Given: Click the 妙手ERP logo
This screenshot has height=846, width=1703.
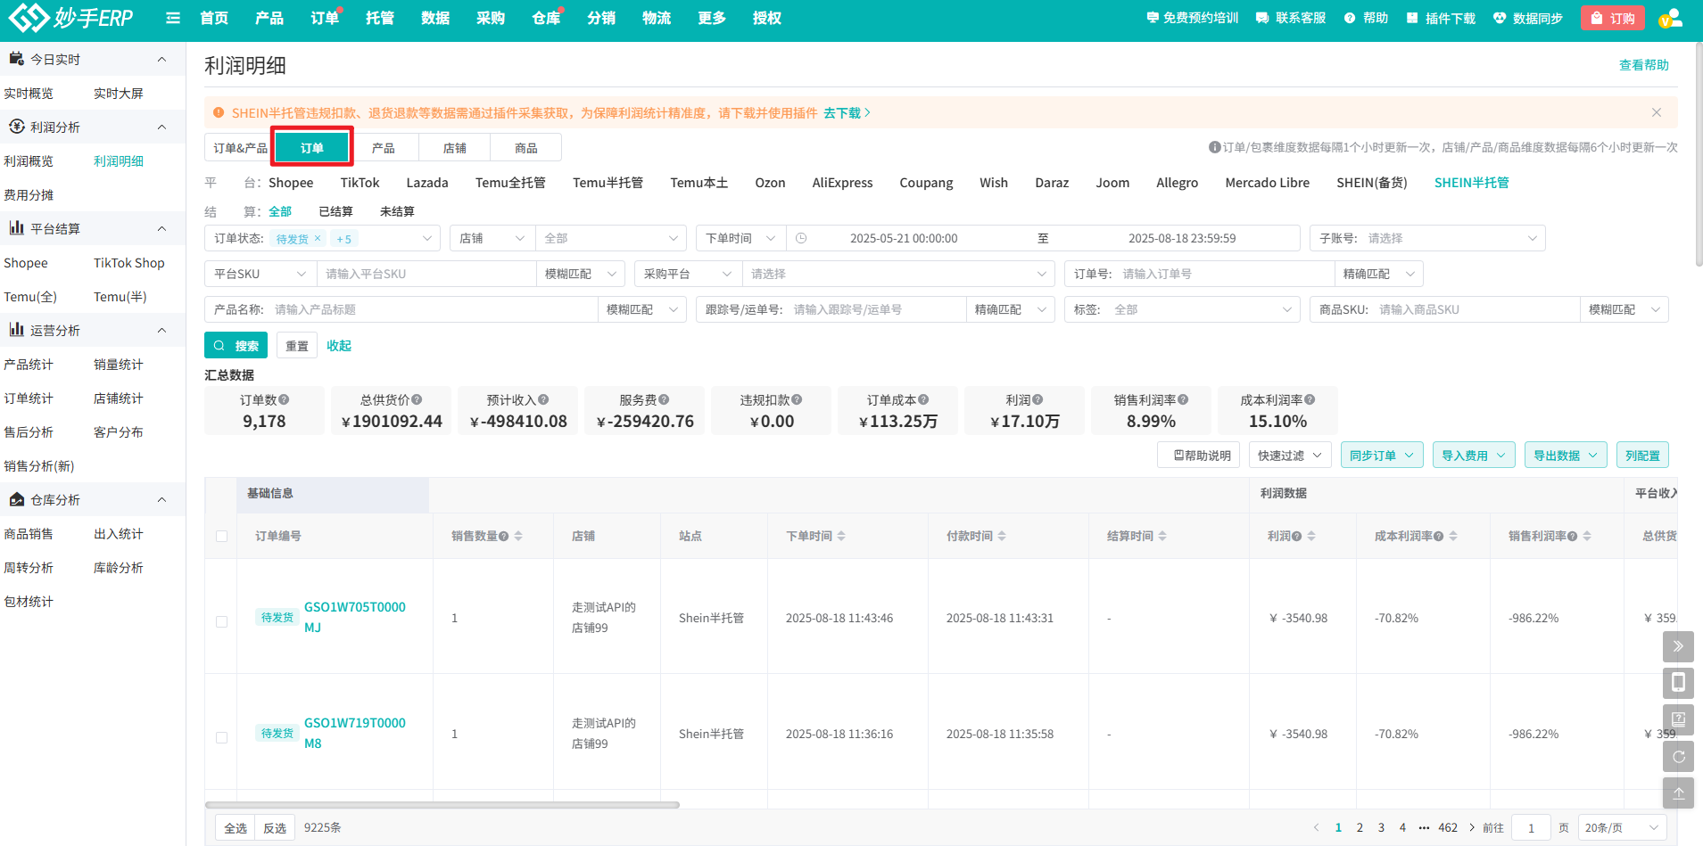Looking at the screenshot, I should click(x=70, y=17).
